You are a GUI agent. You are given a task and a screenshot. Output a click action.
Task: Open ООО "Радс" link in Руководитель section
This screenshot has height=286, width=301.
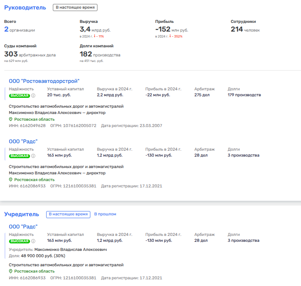click(x=23, y=141)
